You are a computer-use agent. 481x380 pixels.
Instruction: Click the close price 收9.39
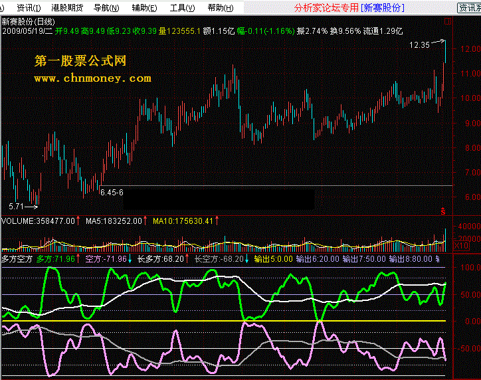pos(144,31)
